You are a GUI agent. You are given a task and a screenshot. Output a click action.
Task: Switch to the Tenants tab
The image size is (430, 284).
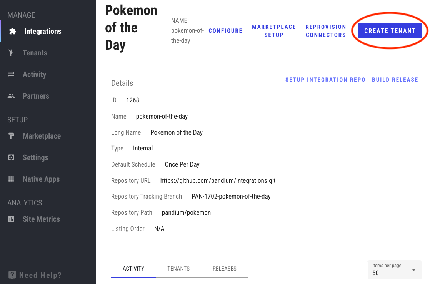pyautogui.click(x=178, y=269)
